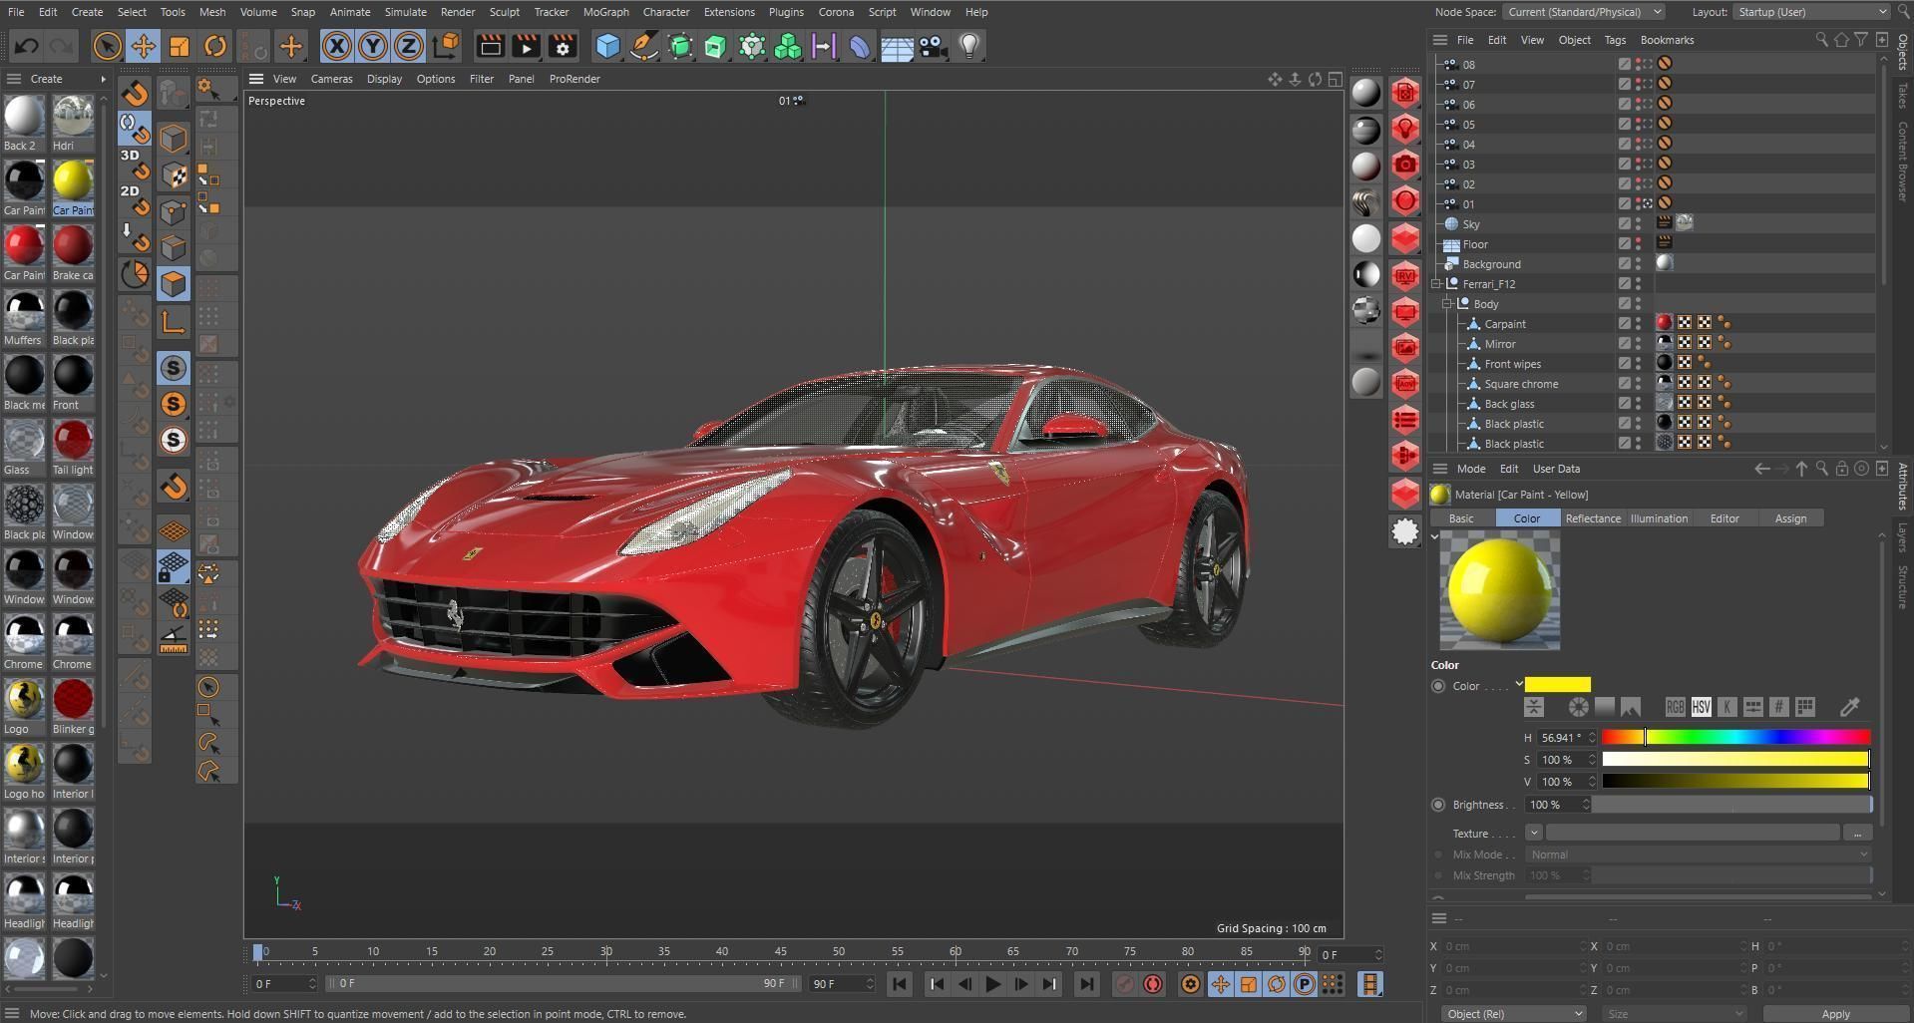Screen dimensions: 1914x1023
Task: Toggle Z axis lock
Action: tap(409, 46)
